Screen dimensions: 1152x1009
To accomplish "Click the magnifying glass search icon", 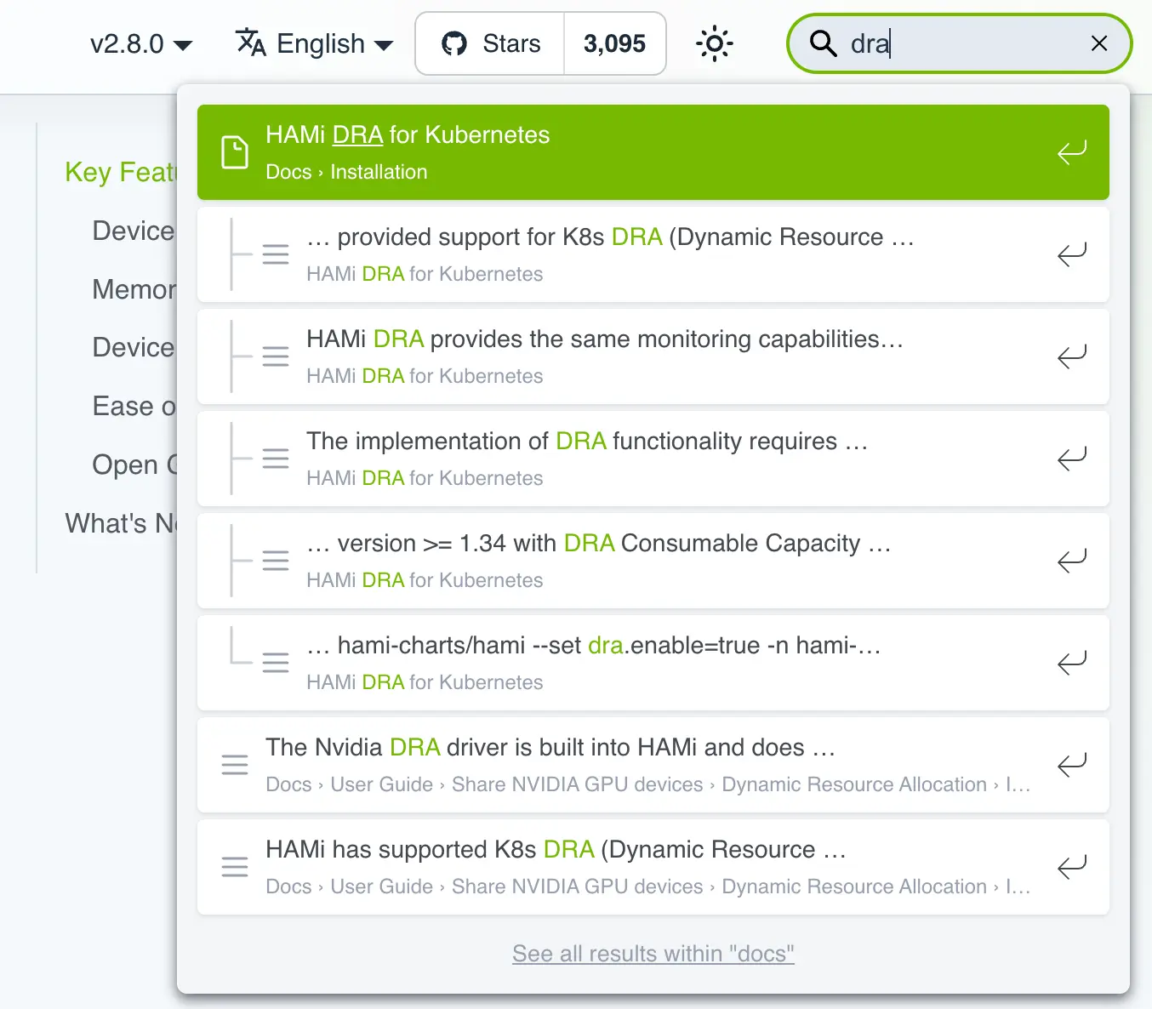I will pyautogui.click(x=822, y=43).
